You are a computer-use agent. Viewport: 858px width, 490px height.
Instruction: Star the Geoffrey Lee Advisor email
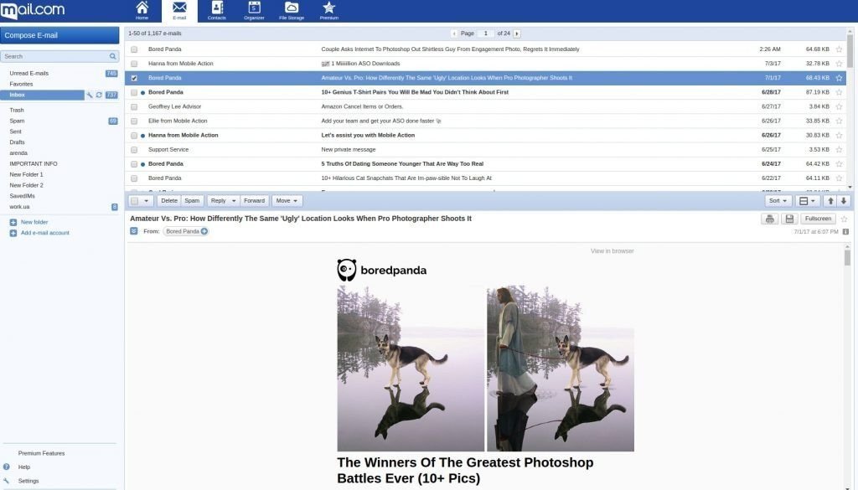pos(839,106)
